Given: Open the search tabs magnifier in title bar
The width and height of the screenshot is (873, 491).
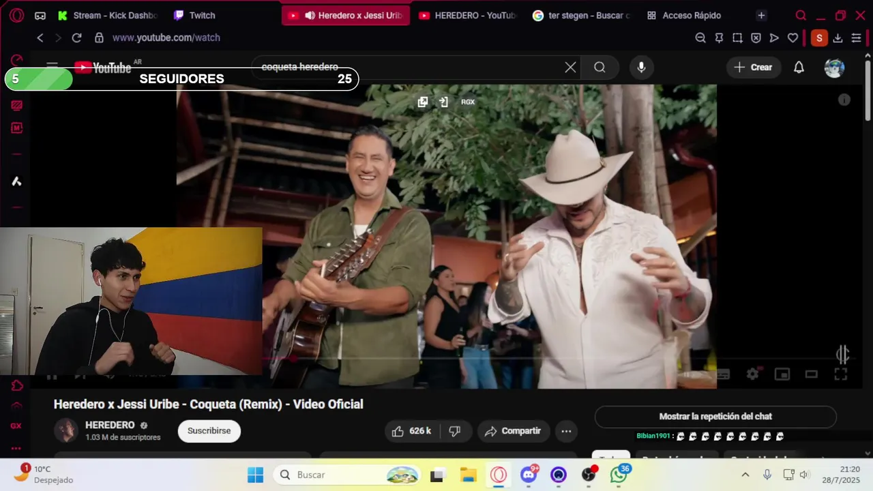Looking at the screenshot, I should (x=801, y=15).
